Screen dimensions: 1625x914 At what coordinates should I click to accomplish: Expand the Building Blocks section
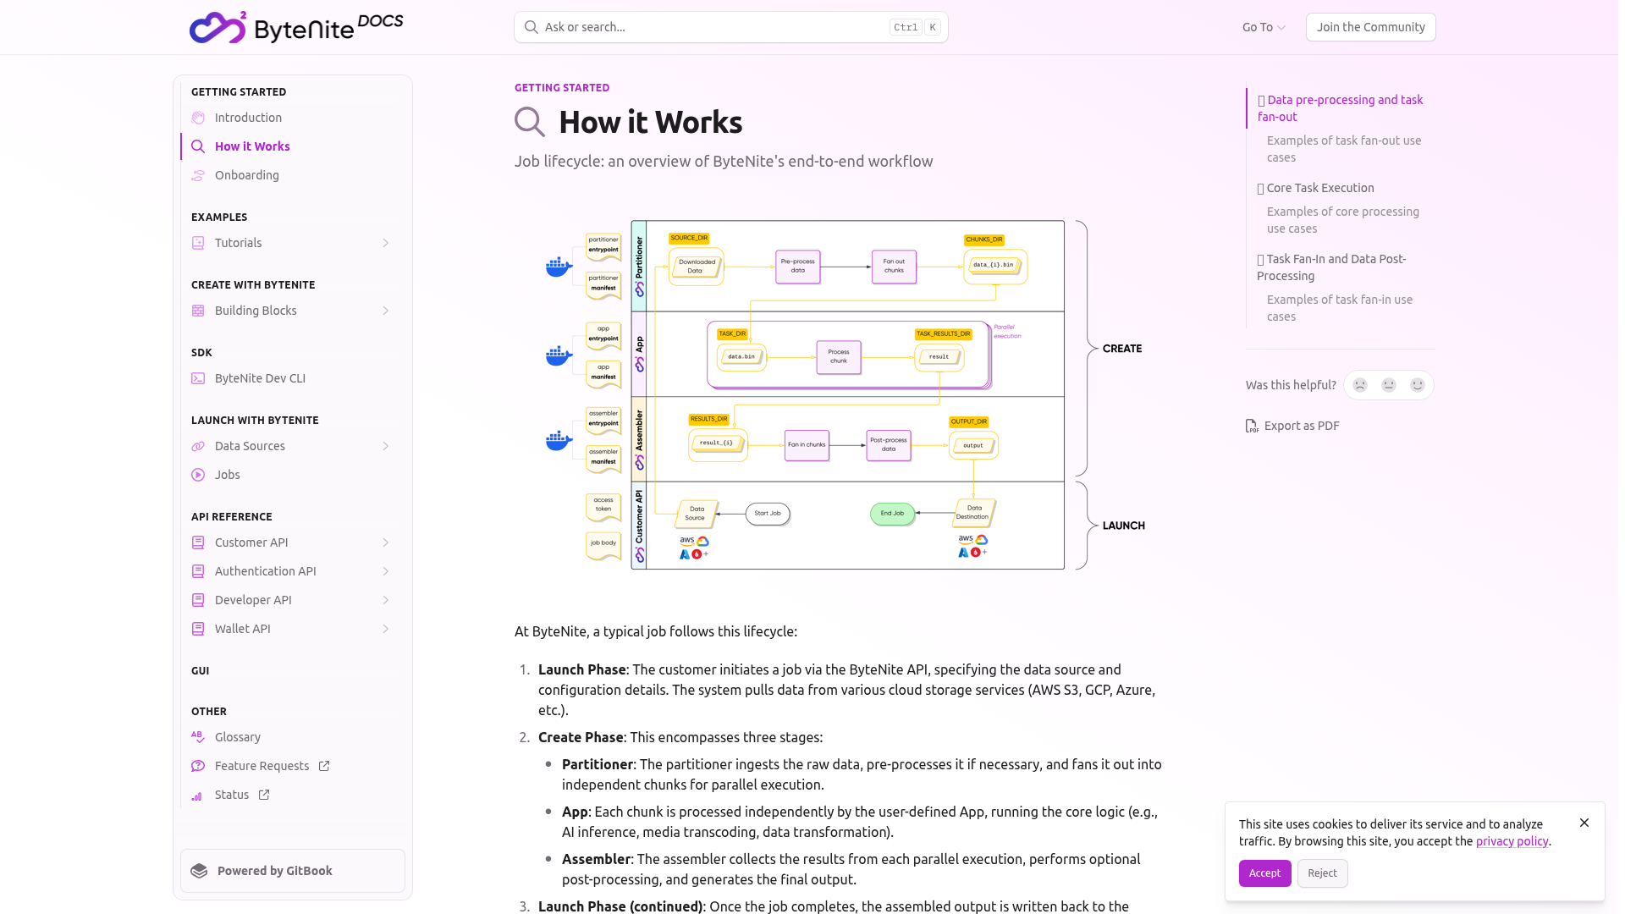coord(386,311)
